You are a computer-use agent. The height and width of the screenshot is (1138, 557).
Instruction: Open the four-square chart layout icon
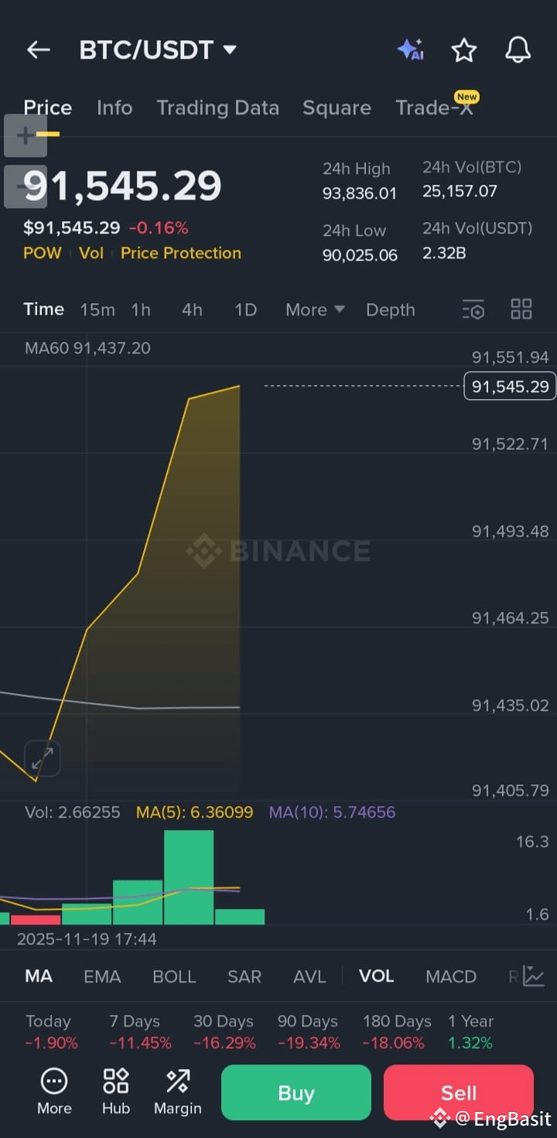pos(521,309)
